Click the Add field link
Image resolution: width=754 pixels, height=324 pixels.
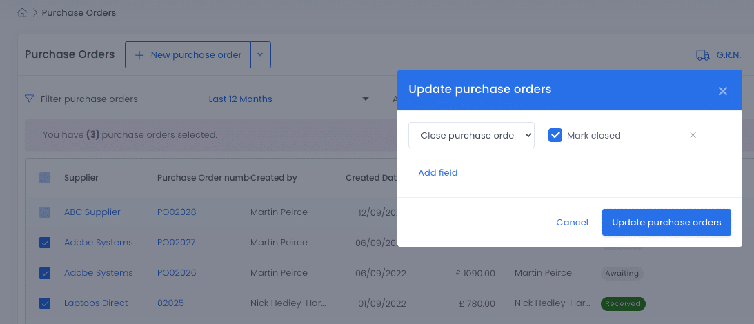point(437,172)
